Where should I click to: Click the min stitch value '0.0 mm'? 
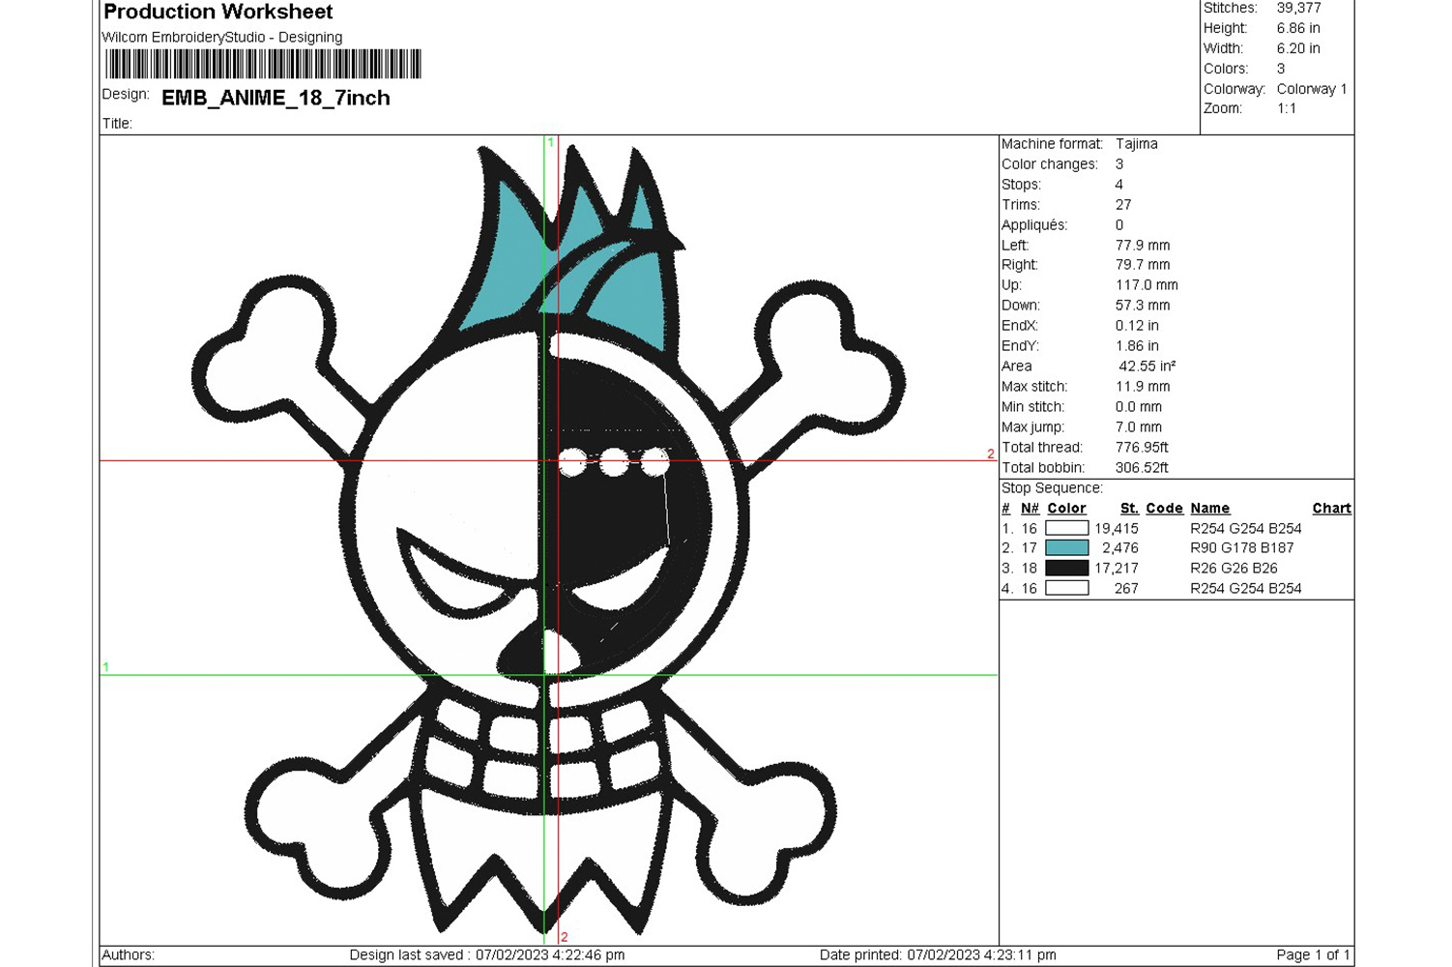1139,407
